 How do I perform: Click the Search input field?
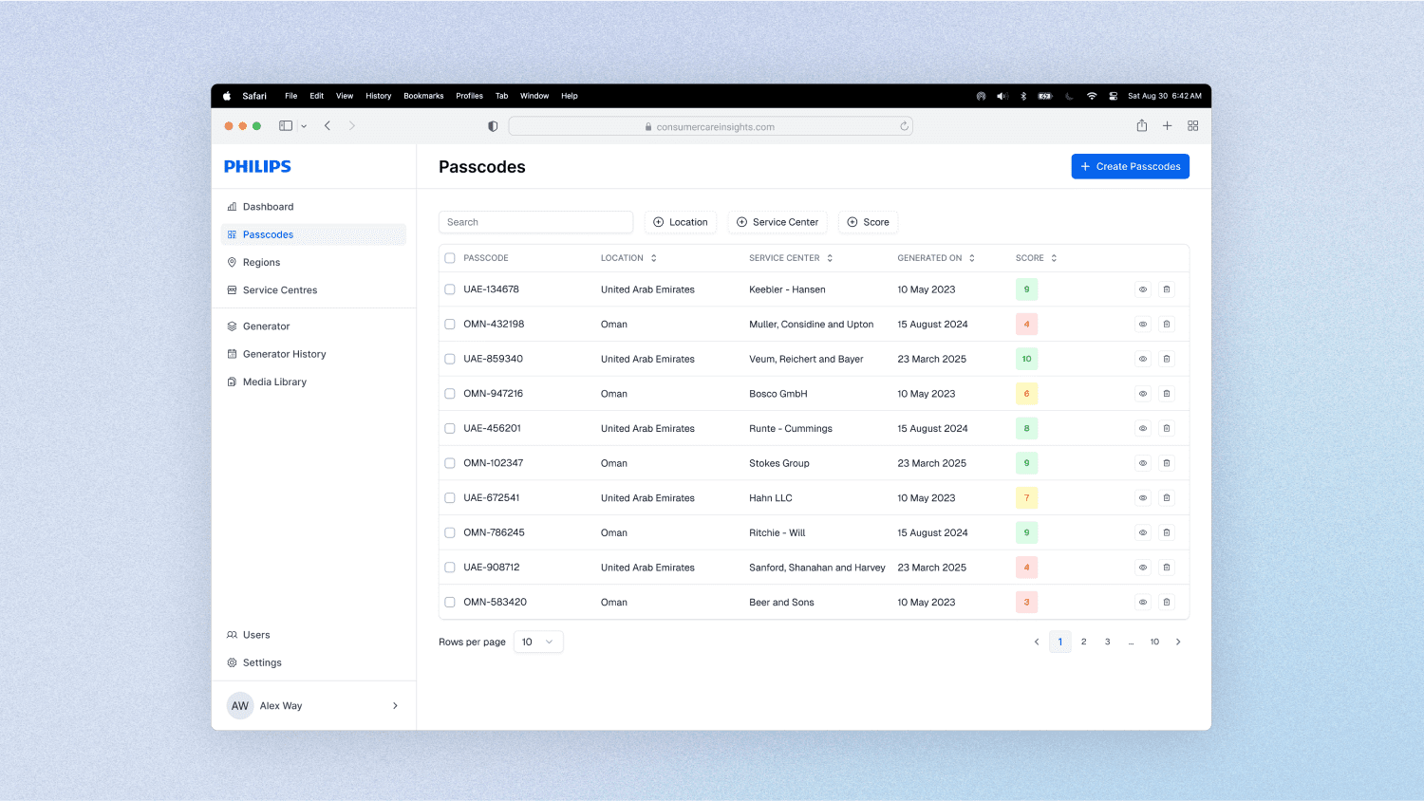[x=535, y=222]
